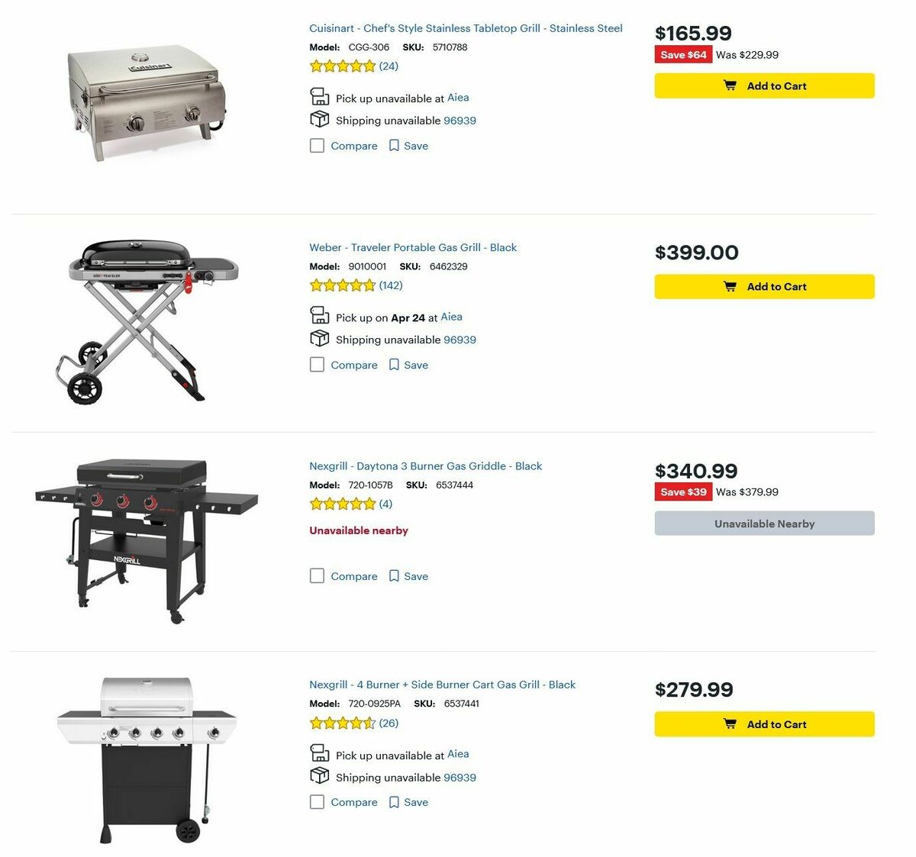Enable Compare for Nexgrill Daytona griddle
This screenshot has height=857, width=916.
click(318, 576)
